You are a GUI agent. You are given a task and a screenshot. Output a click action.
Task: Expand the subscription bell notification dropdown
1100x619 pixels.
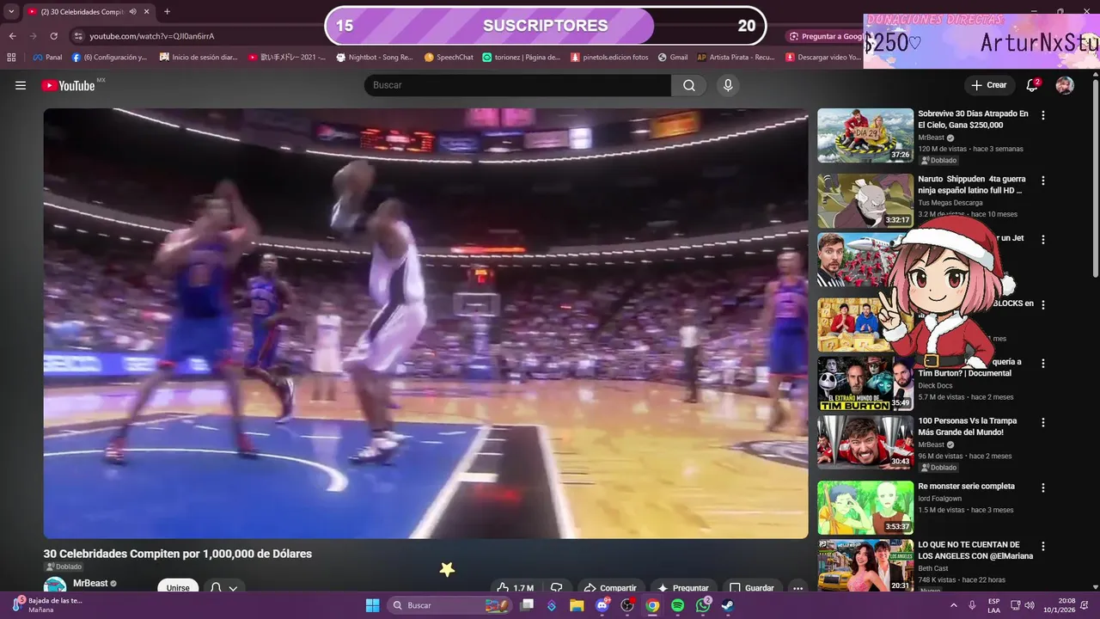click(223, 585)
